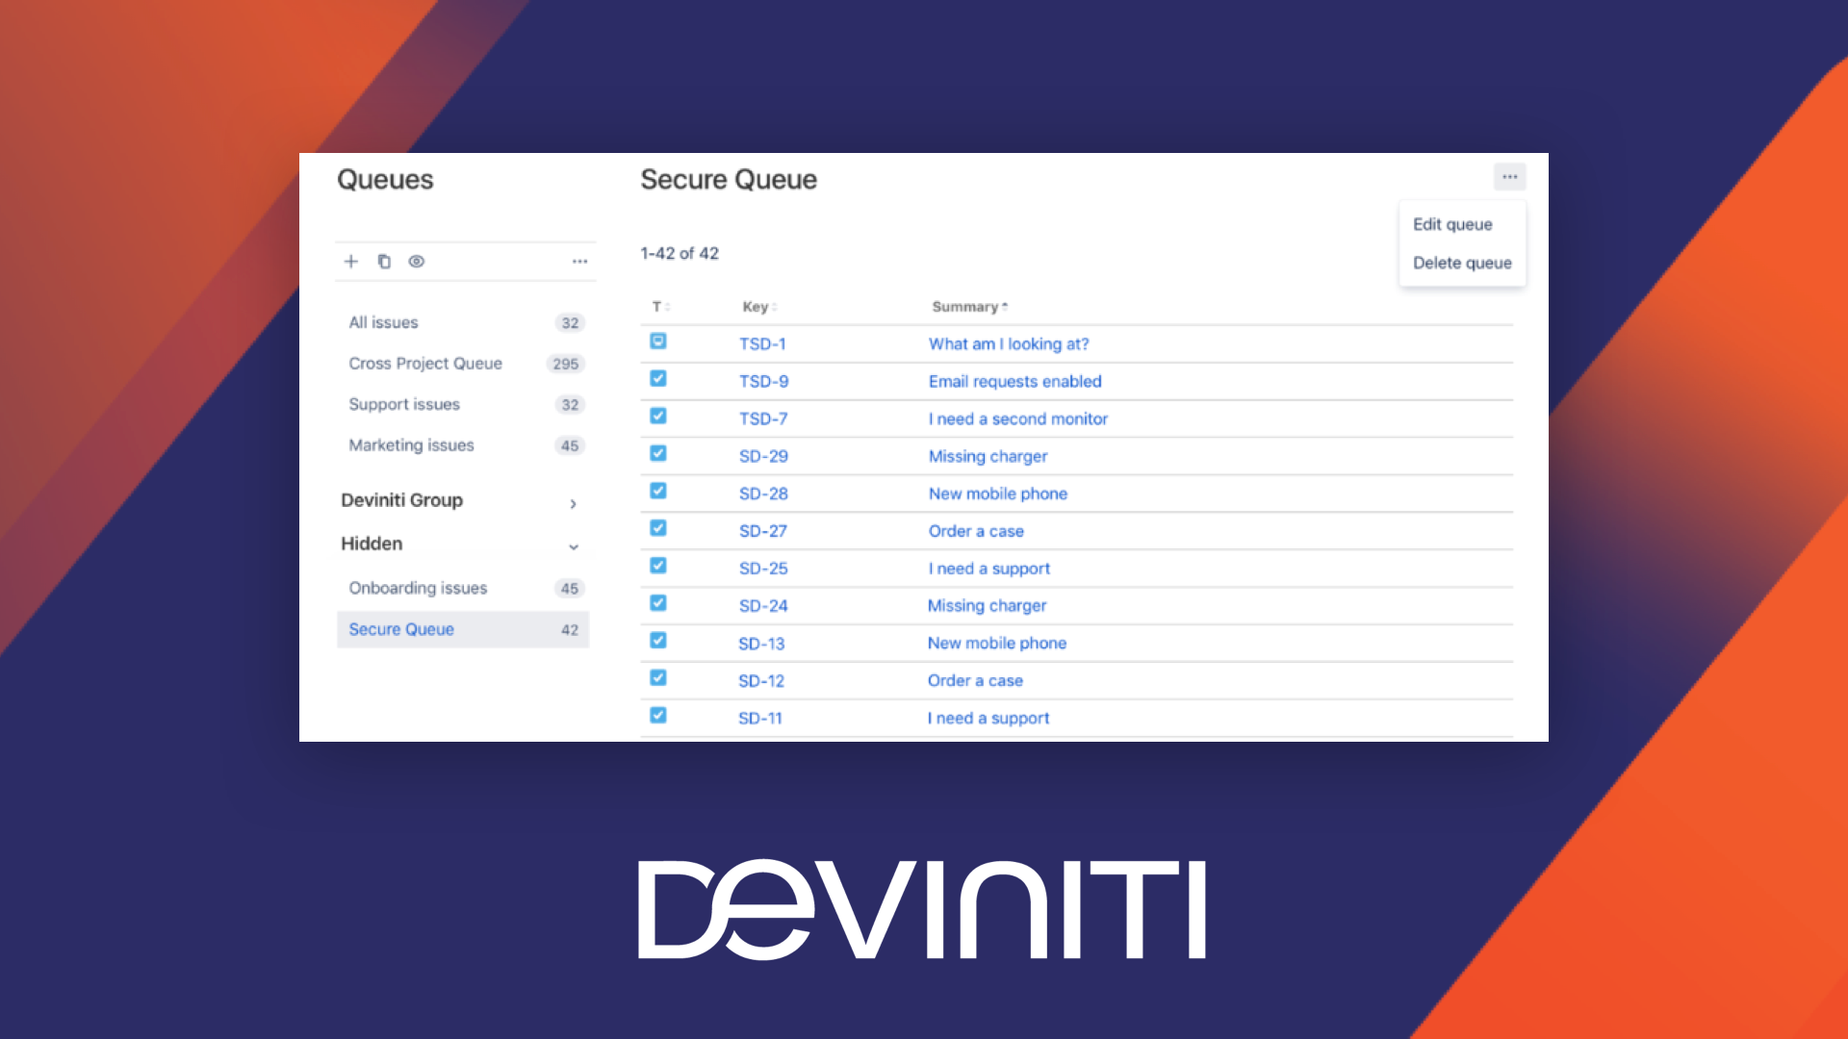Click task type icon for SD-25
Image resolution: width=1848 pixels, height=1039 pixels.
pyautogui.click(x=658, y=566)
